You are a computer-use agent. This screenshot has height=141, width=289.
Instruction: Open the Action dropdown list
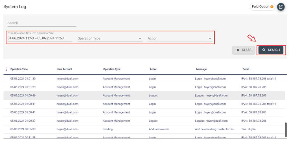point(179,38)
